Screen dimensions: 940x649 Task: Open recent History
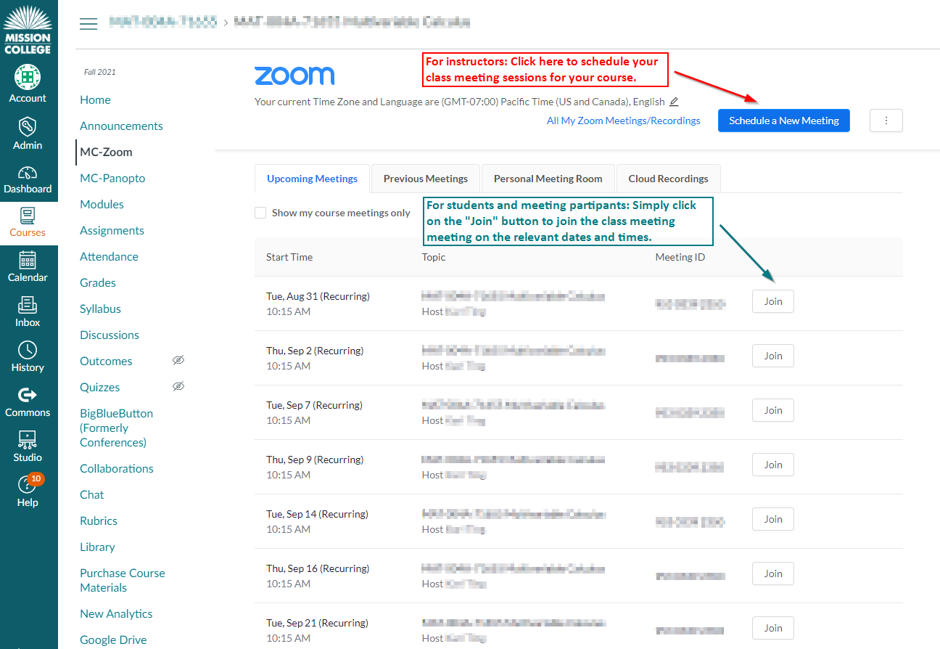coord(28,357)
